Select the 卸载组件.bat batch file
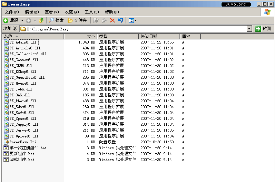The width and height of the screenshot is (275, 182). [22, 160]
